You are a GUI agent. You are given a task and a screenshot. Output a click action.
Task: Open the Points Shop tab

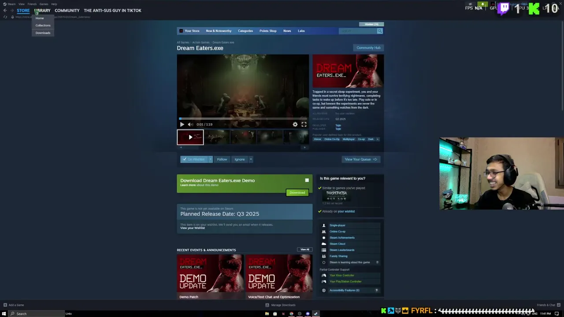tap(268, 31)
